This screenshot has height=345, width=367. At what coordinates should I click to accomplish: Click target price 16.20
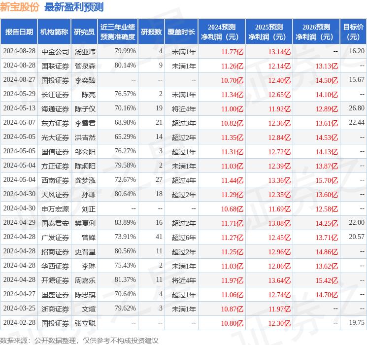point(357,51)
